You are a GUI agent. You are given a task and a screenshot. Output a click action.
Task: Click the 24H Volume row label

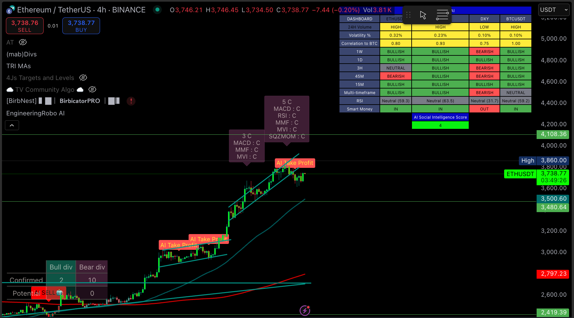(x=359, y=27)
